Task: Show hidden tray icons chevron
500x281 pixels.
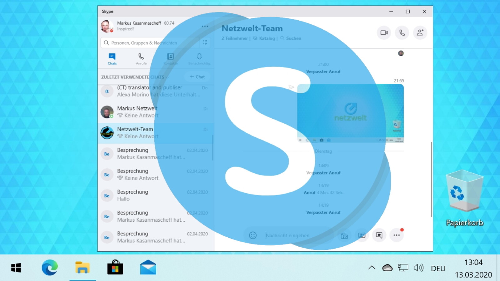Action: click(372, 268)
